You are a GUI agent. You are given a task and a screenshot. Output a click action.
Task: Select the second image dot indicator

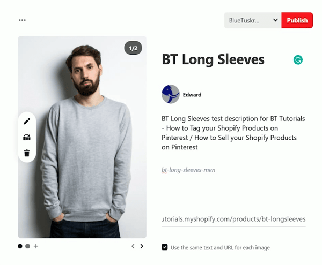[x=28, y=246]
